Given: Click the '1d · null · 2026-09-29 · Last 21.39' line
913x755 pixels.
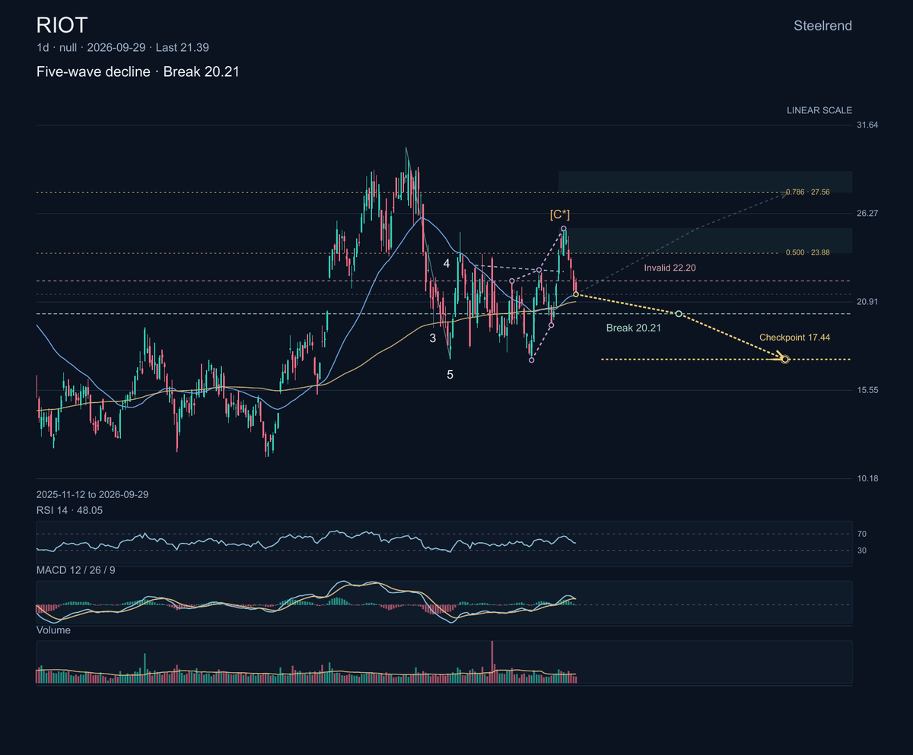Looking at the screenshot, I should tap(122, 47).
